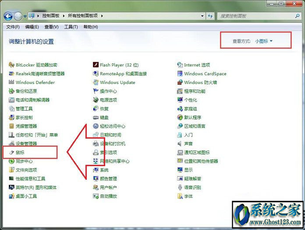Open the Internet 选项 icon

coord(180,65)
